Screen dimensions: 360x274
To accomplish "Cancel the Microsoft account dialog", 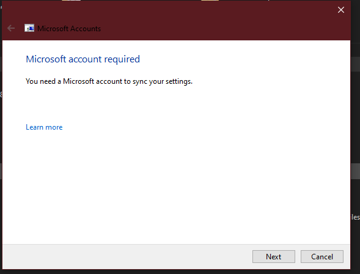I will [x=322, y=256].
